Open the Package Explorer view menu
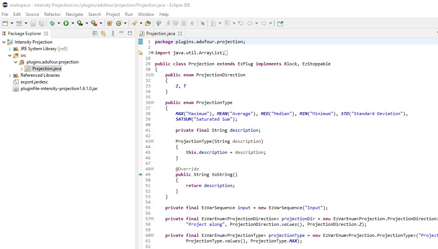 point(113,33)
